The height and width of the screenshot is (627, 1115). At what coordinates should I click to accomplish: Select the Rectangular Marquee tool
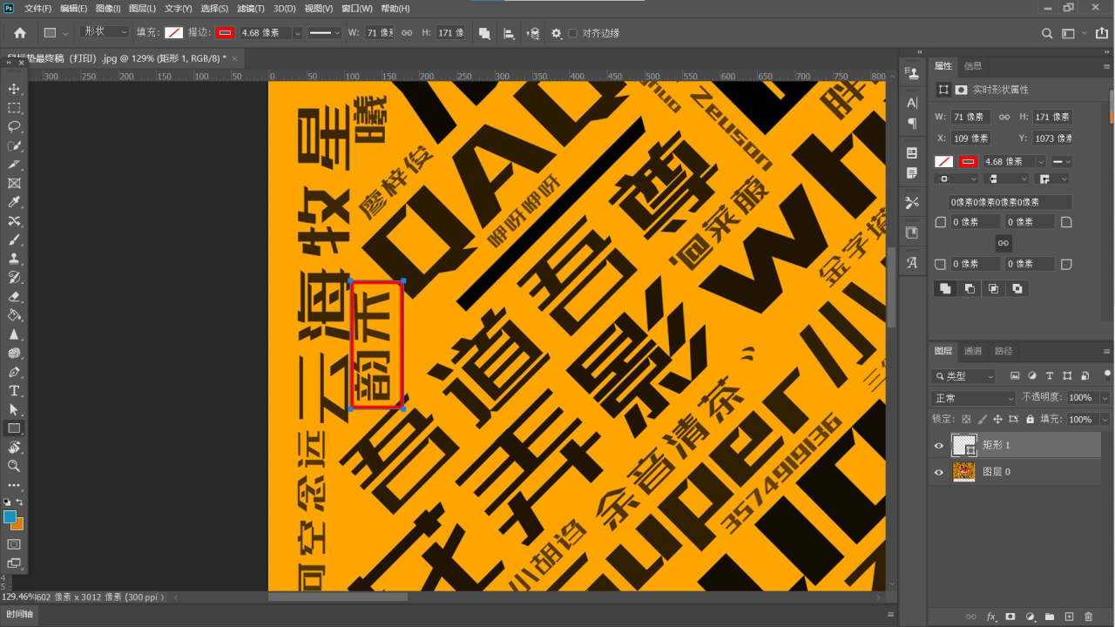[14, 108]
